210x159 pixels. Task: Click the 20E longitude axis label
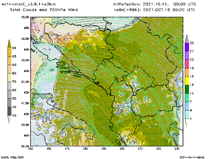[x=122, y=149]
